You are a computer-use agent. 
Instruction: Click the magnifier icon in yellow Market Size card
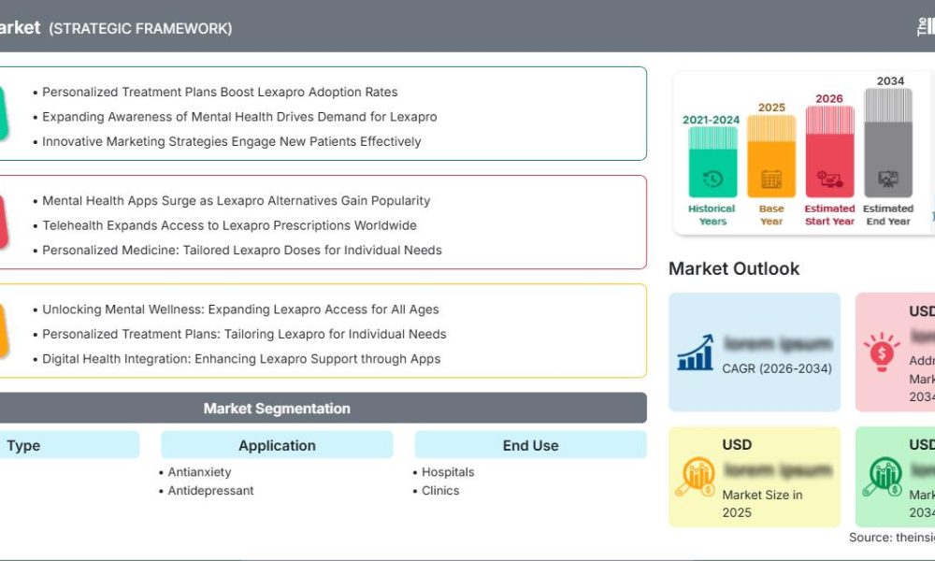(x=696, y=477)
